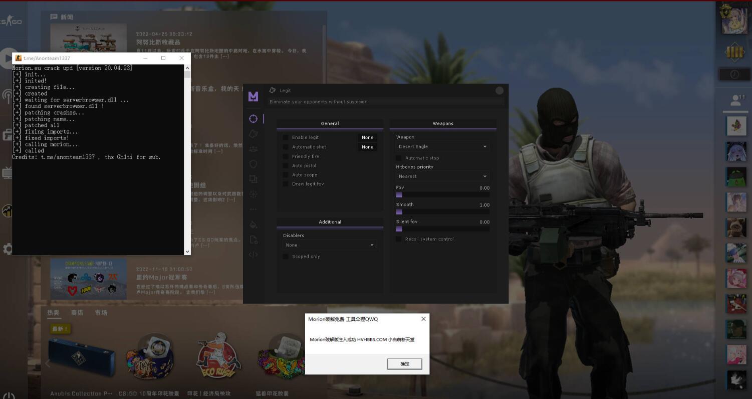This screenshot has width=752, height=399.
Task: Click the console scrollbar down arrow
Action: click(187, 251)
